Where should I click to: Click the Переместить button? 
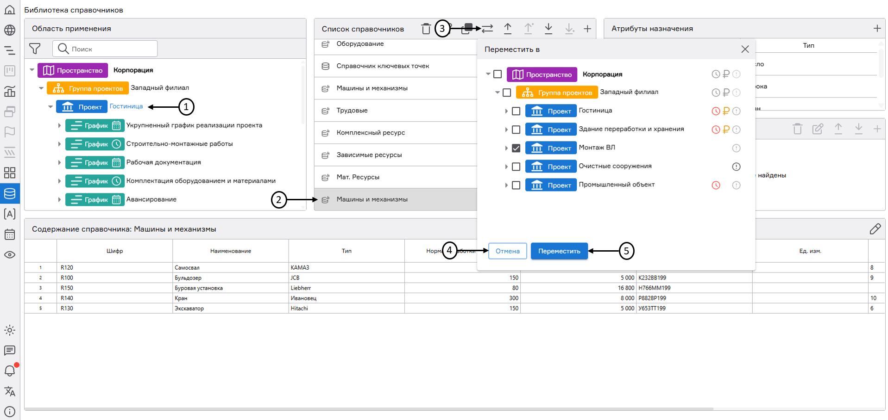tap(559, 251)
